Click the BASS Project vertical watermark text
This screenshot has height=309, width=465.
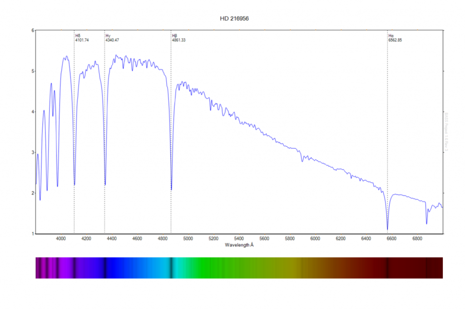(446, 132)
